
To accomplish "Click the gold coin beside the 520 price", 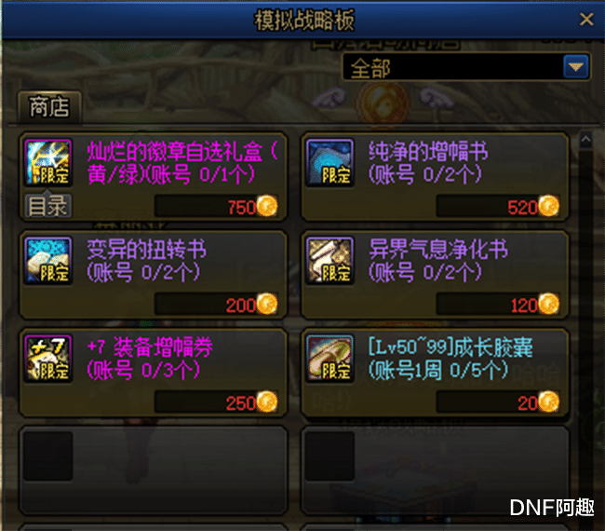I will pos(548,206).
